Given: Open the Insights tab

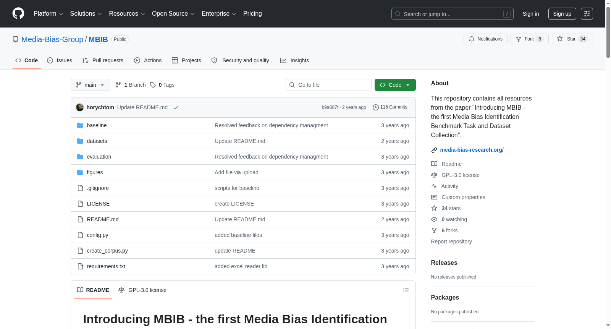Looking at the screenshot, I should 294,60.
